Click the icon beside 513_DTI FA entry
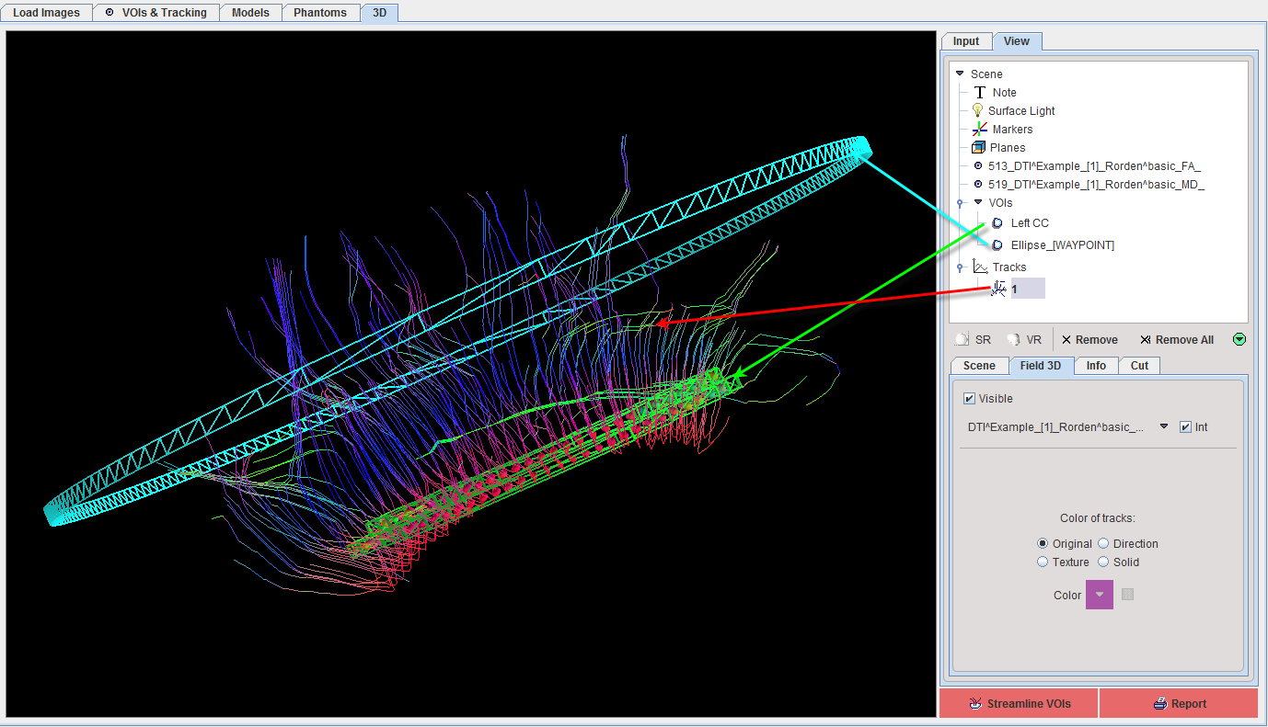The height and width of the screenshot is (727, 1268). point(978,165)
